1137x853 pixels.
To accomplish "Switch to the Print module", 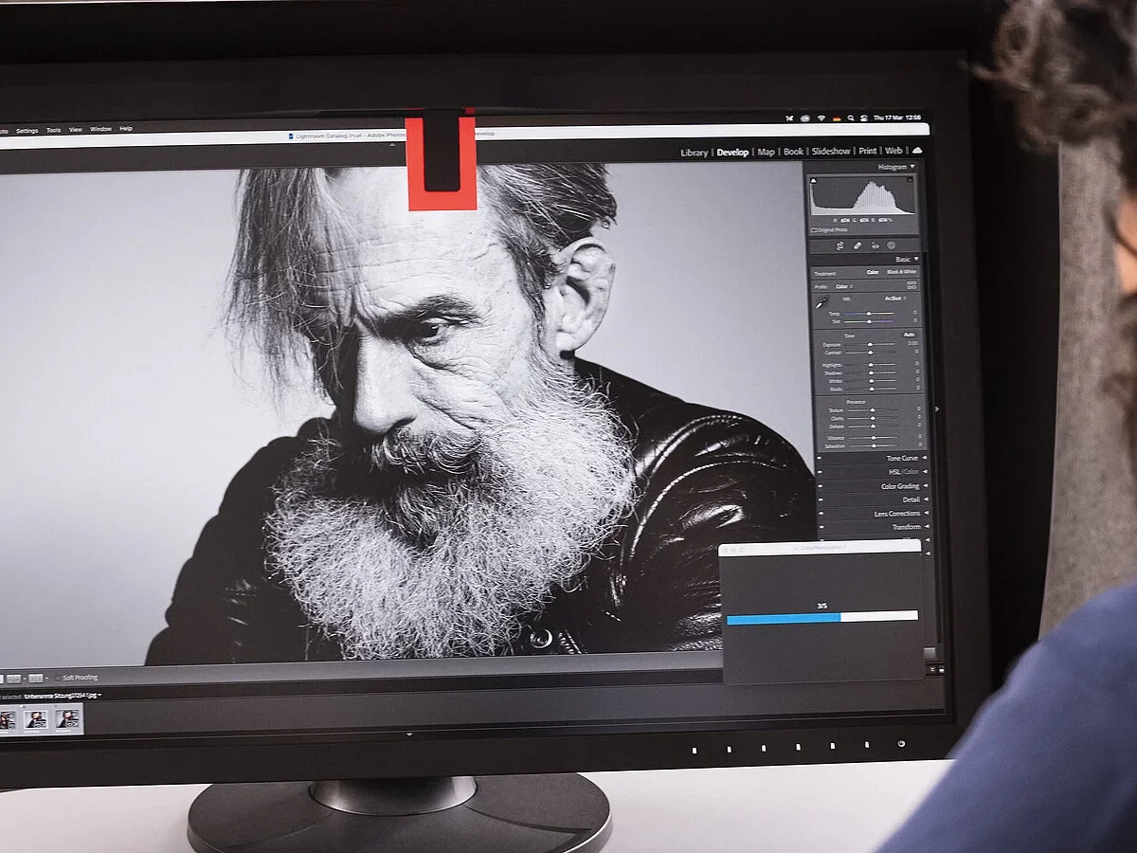I will pos(868,152).
